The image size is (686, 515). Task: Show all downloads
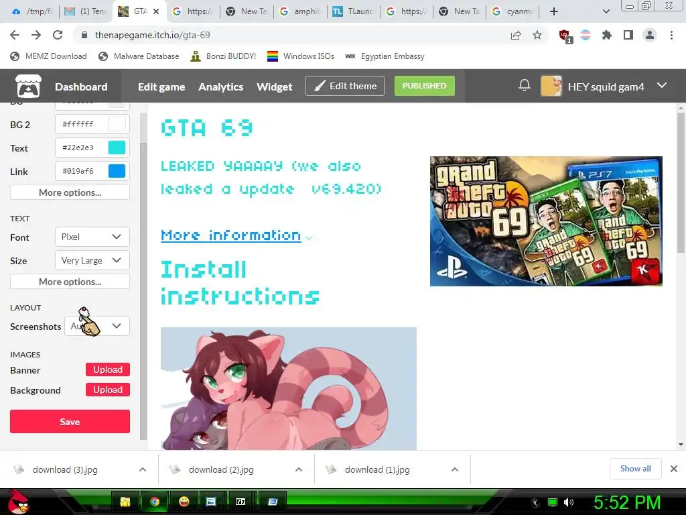(x=635, y=469)
